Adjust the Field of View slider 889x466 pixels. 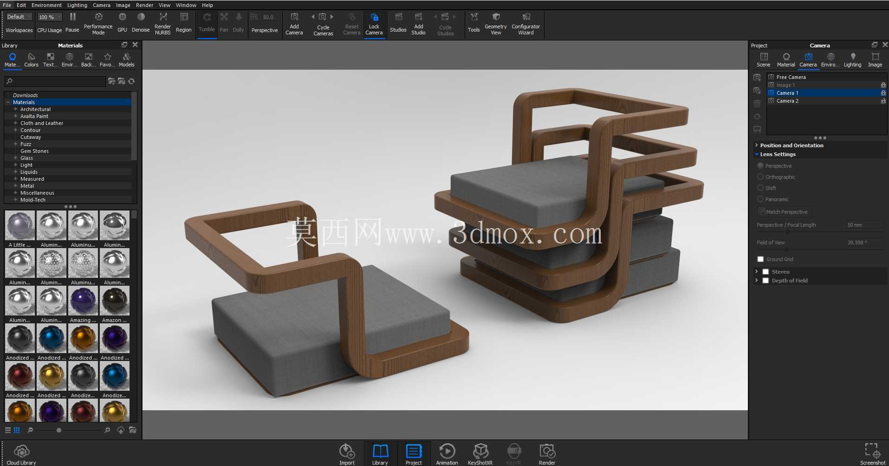click(x=786, y=249)
